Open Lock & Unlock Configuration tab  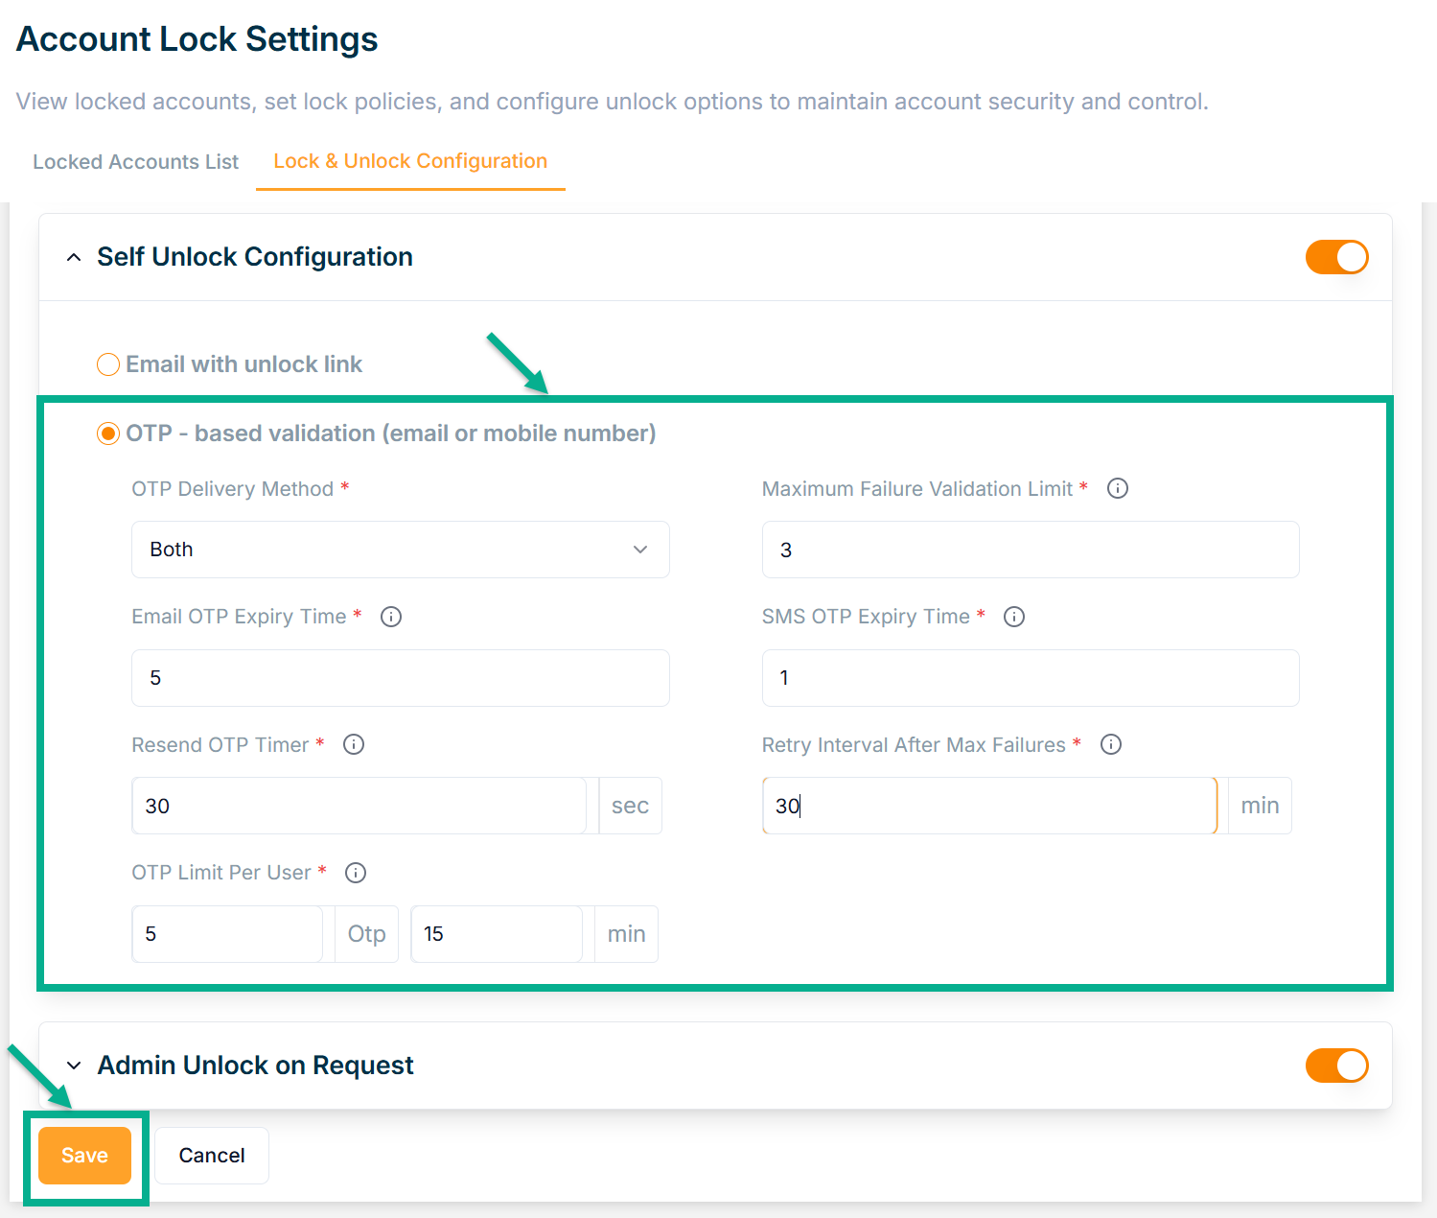(410, 161)
